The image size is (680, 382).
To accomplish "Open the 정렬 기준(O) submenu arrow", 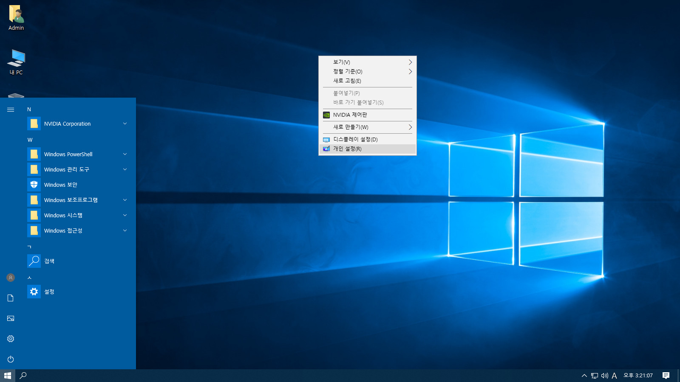I will click(410, 71).
